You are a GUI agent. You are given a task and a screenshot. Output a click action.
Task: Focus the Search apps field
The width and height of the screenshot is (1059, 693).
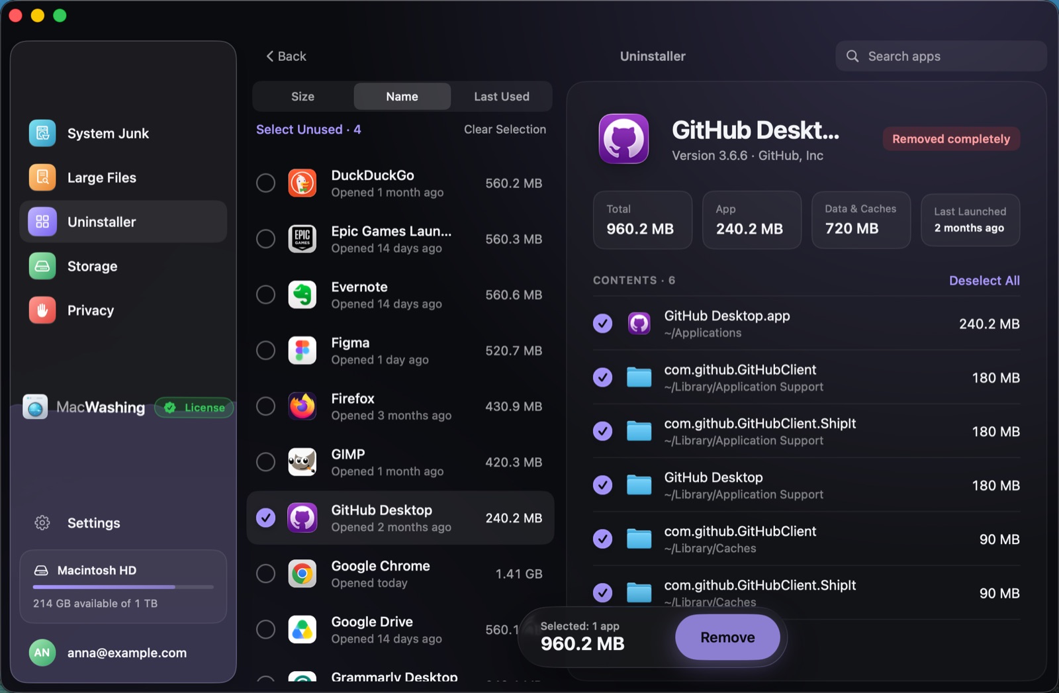941,56
